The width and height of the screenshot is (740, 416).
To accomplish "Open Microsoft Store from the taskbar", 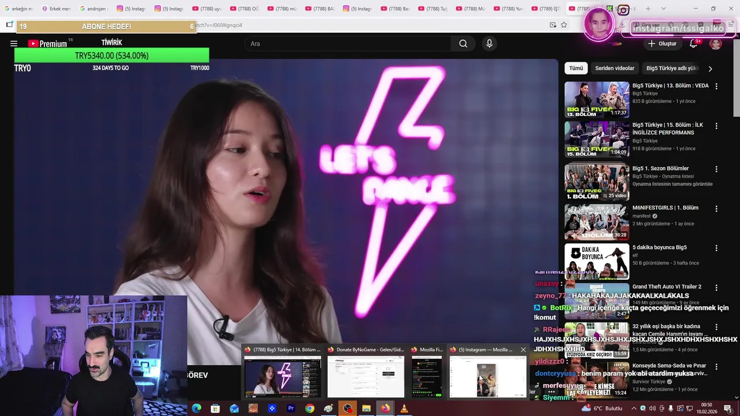I will pos(215,408).
